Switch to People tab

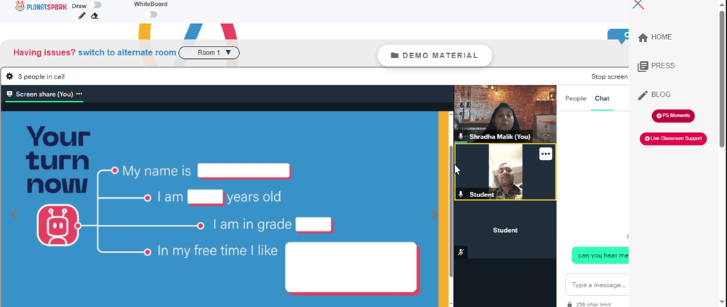point(576,98)
